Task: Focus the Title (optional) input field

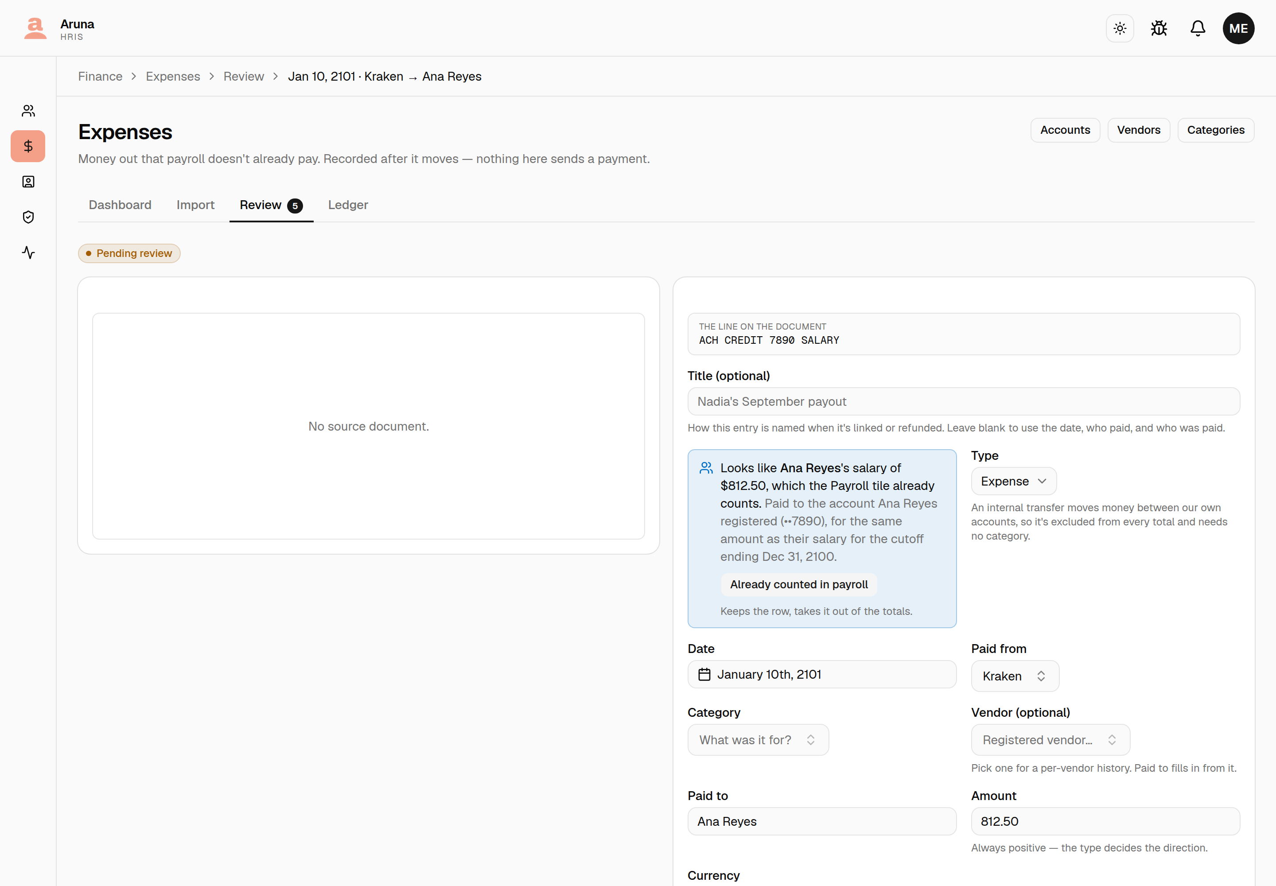Action: coord(963,401)
